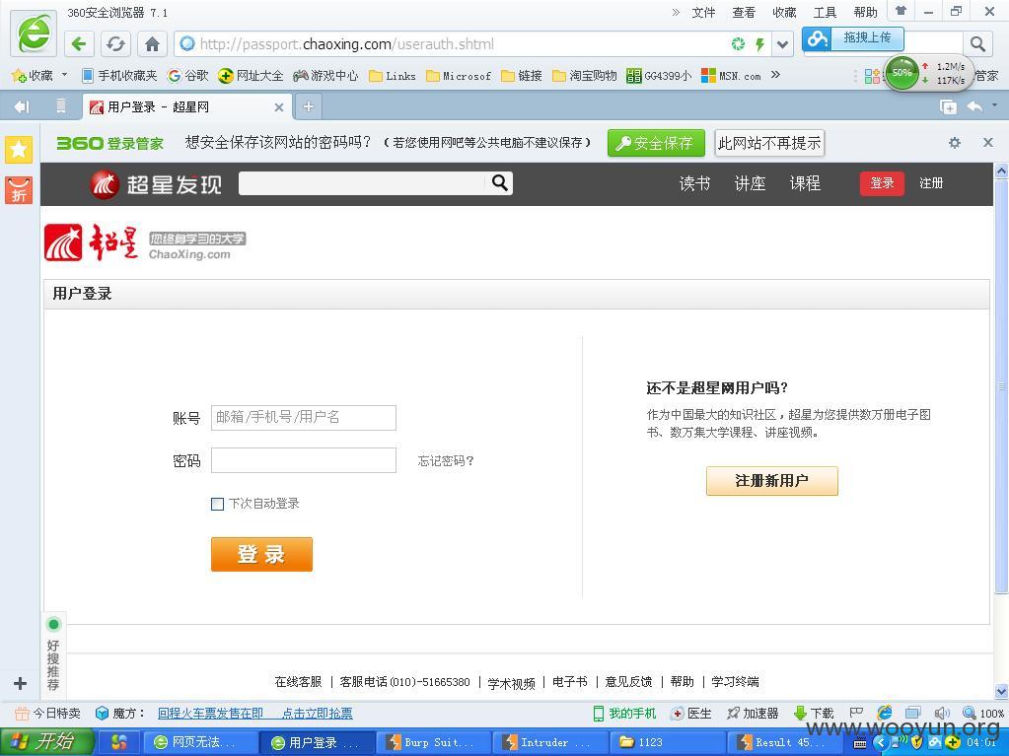Reload the page with the refresh icon
The image size is (1009, 756).
(115, 43)
